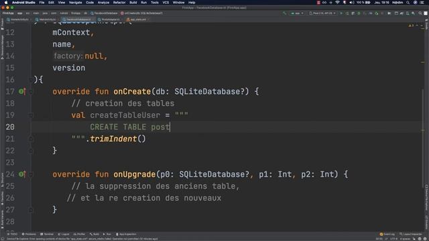Open the Problems tool window
This screenshot has height=241, width=429.
[29, 234]
